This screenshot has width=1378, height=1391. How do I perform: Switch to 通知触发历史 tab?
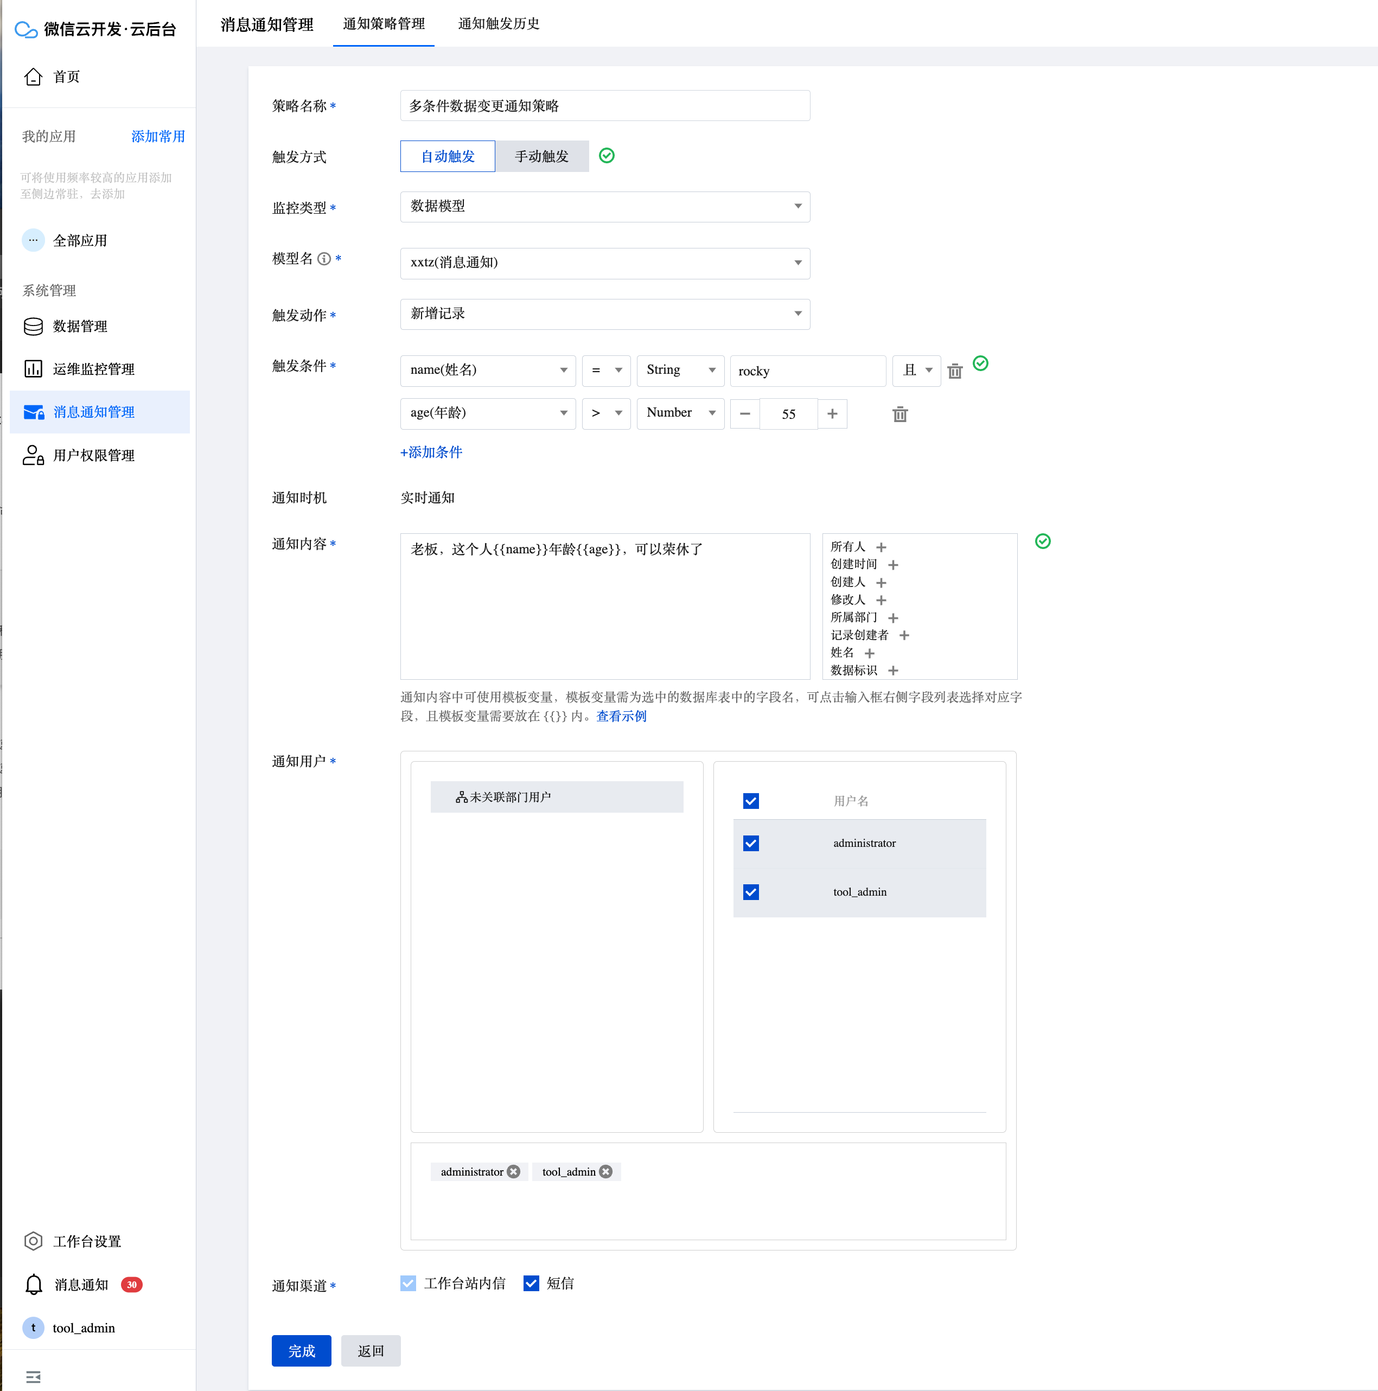coord(498,24)
